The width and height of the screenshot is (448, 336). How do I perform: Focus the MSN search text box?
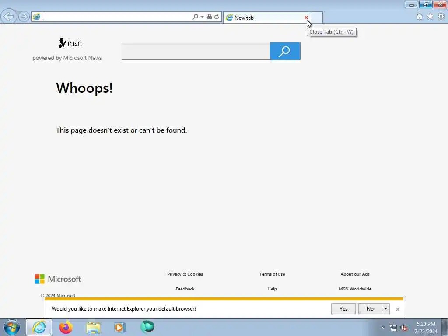[x=196, y=51]
